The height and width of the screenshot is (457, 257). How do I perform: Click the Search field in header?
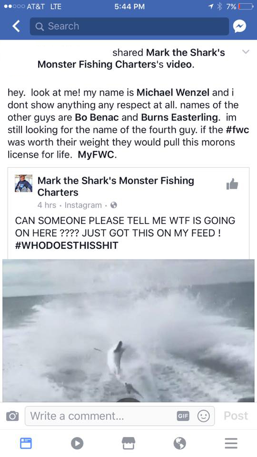click(129, 26)
